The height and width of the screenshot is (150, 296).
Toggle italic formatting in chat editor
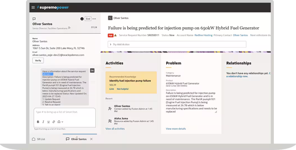(43, 122)
